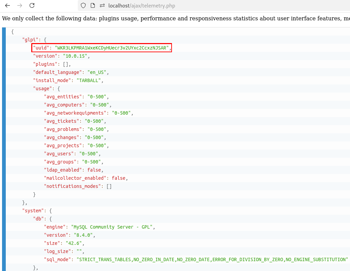The image size is (350, 271).
Task: Open site permissions icon beside the URL
Action: tap(102, 5)
